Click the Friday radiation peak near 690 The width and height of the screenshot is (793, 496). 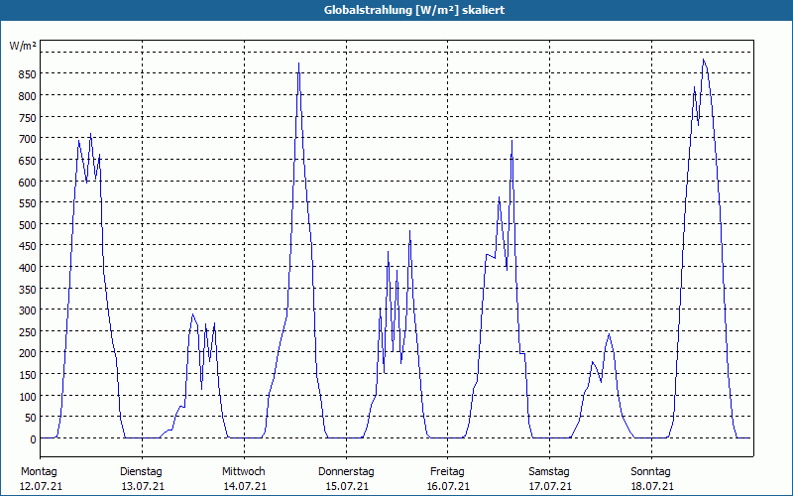(511, 141)
